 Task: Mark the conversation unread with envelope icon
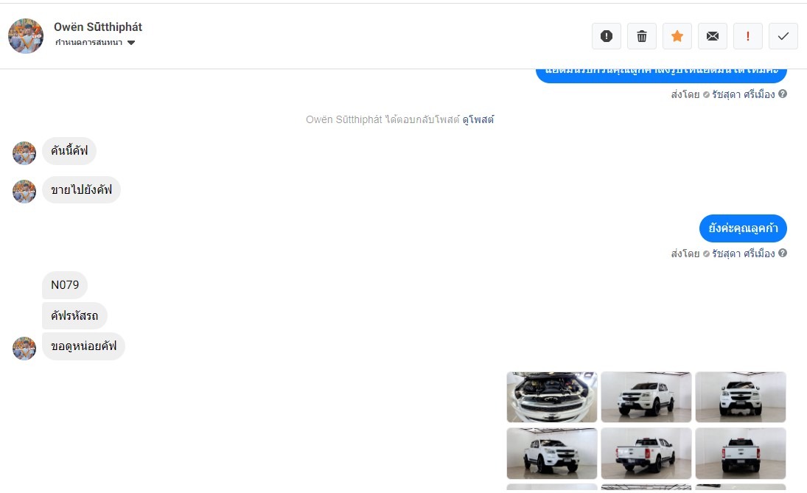[713, 36]
